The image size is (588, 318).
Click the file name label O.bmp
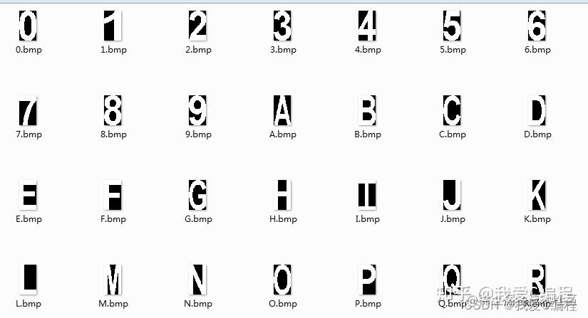[x=283, y=304]
